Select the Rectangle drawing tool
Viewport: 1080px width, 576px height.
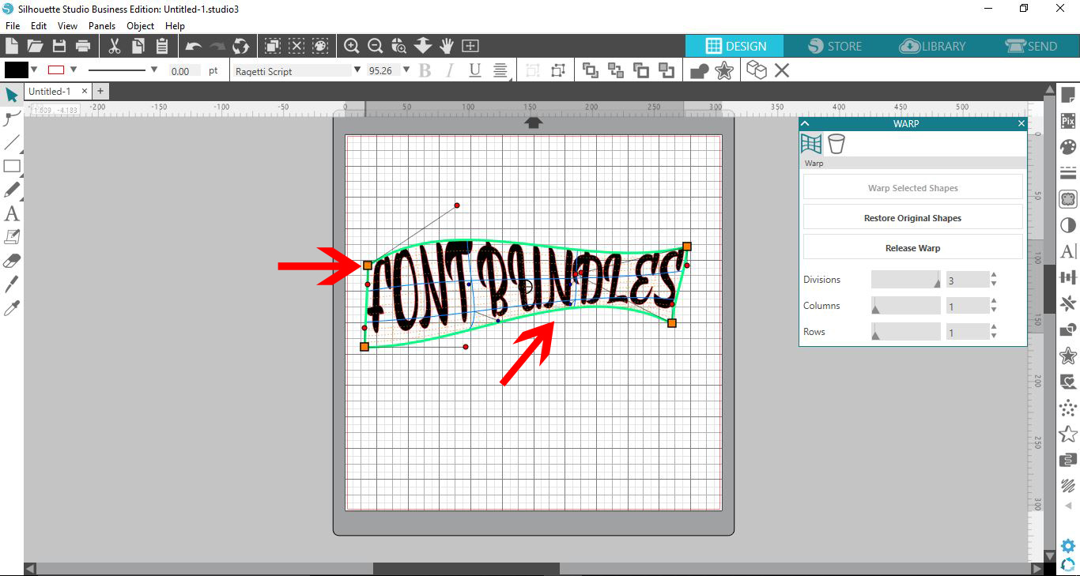tap(12, 166)
